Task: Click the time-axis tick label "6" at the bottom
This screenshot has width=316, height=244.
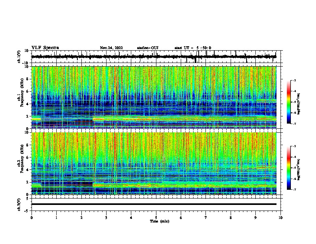Action: coord(181,218)
